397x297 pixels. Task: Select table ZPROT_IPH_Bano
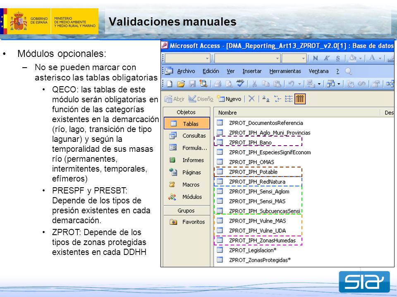(x=244, y=142)
